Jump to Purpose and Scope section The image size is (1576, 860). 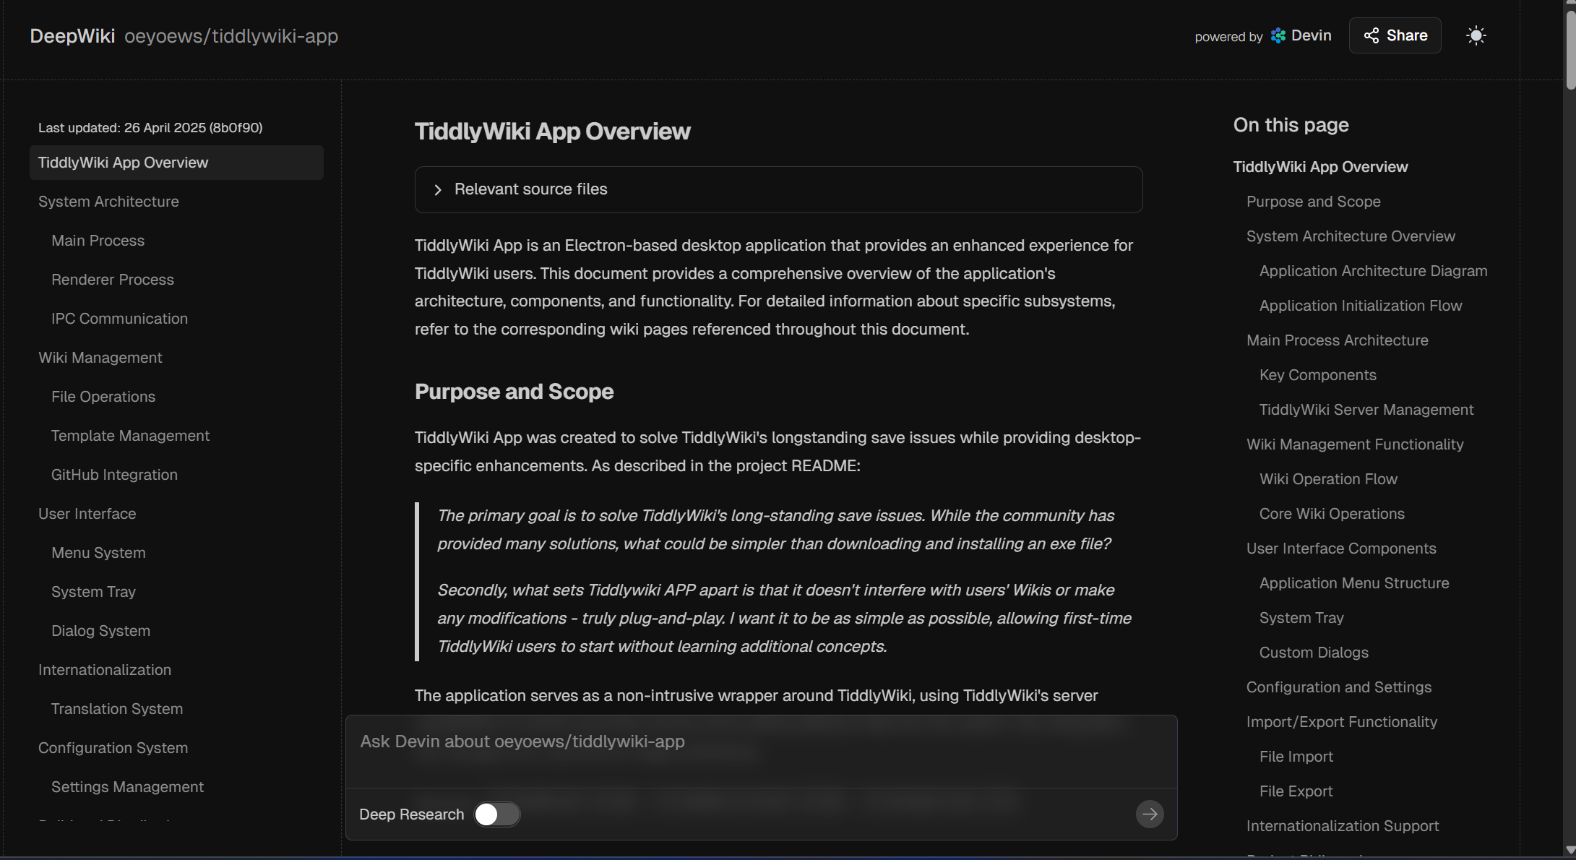point(1314,202)
